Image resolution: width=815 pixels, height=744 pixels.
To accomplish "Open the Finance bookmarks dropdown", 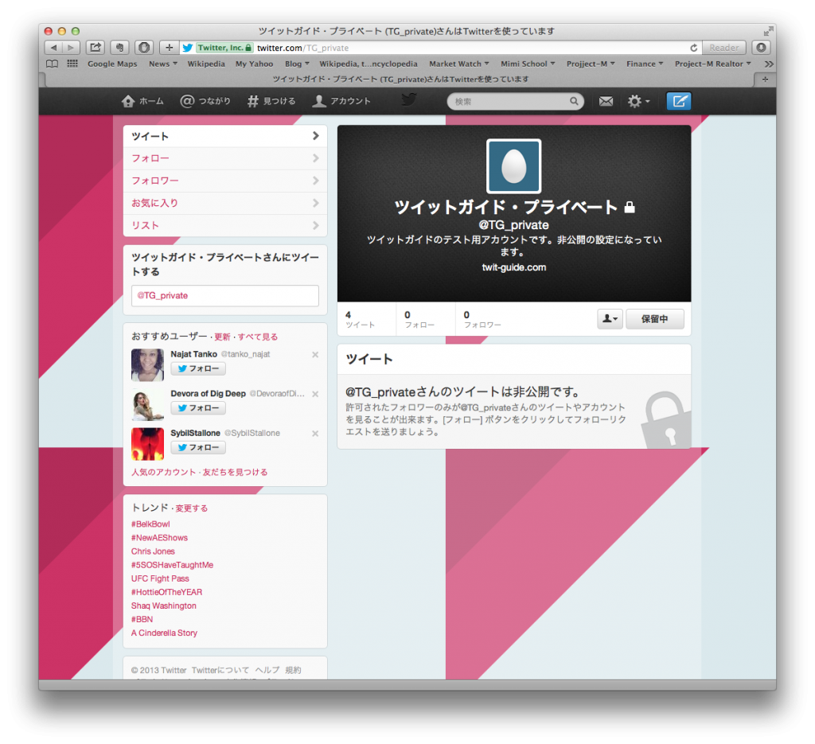I will coord(645,64).
